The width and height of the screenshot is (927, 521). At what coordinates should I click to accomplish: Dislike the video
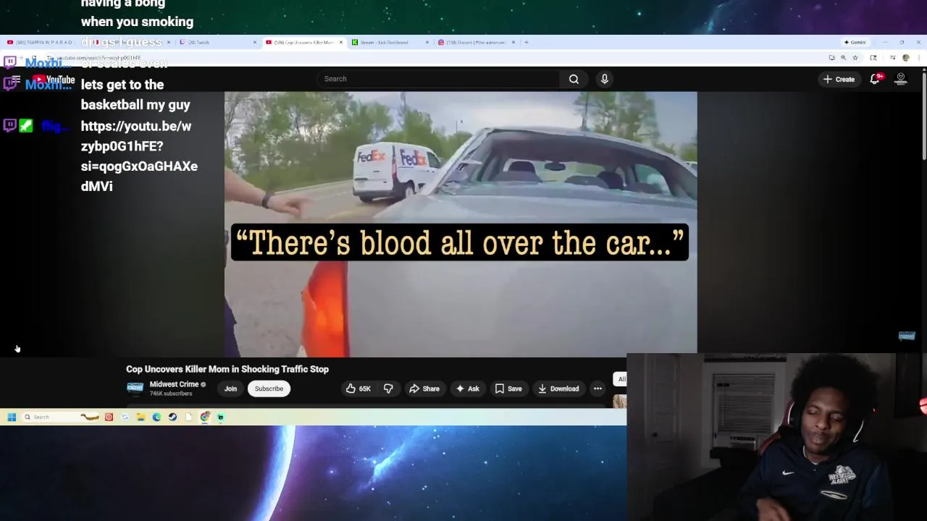(x=388, y=389)
